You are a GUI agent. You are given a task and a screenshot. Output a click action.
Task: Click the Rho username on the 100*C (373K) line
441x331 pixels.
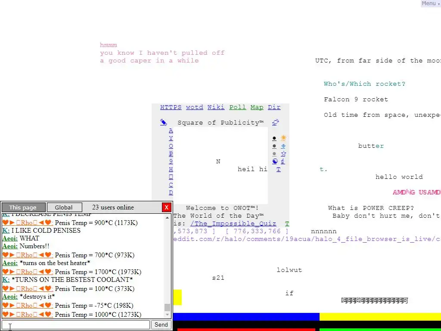[28, 289]
